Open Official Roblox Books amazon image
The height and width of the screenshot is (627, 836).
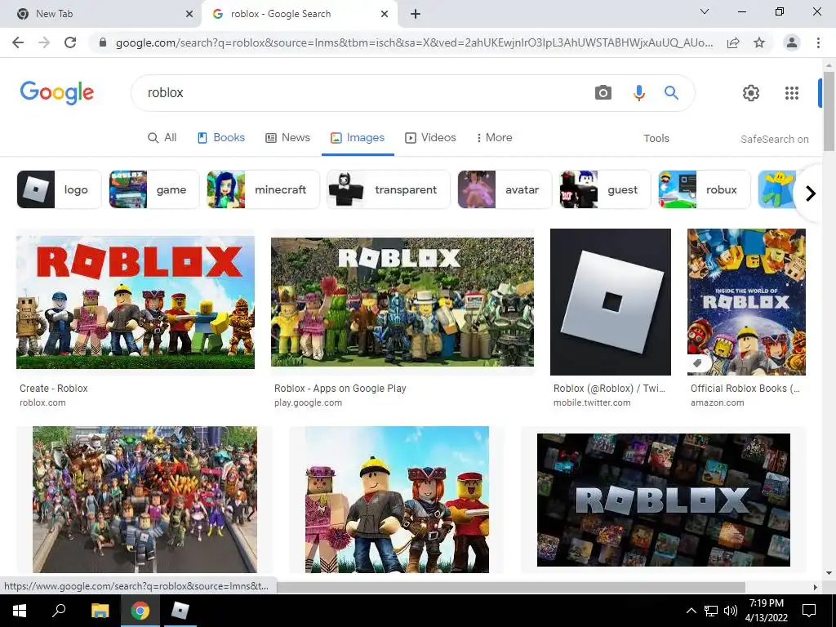click(x=746, y=302)
